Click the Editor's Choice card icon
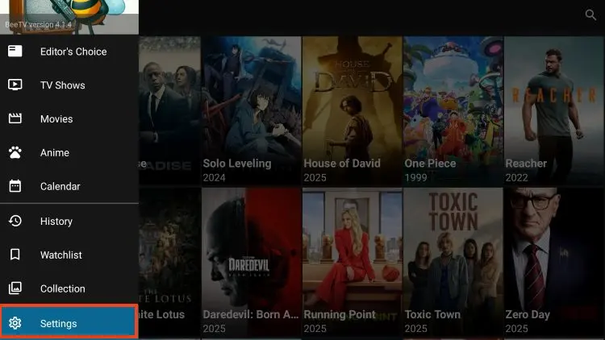The width and height of the screenshot is (605, 340). tap(15, 51)
